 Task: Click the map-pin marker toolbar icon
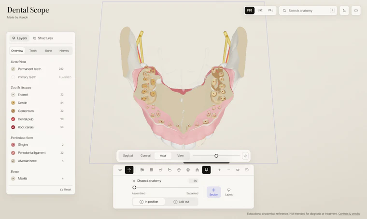179,170
